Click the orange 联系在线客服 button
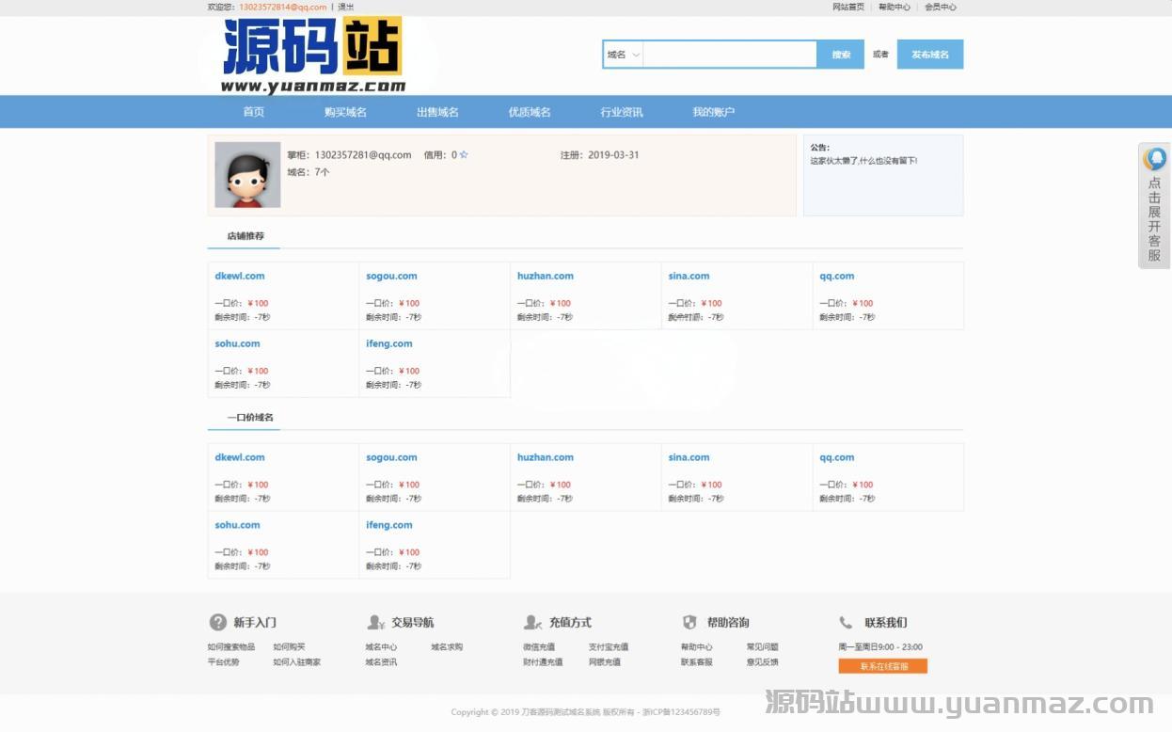This screenshot has width=1172, height=732. (882, 666)
